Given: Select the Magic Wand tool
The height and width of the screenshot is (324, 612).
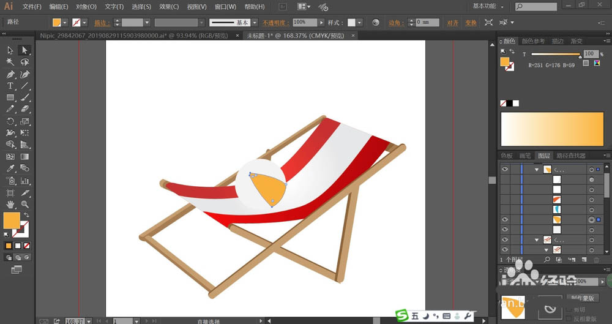Looking at the screenshot, I should coord(10,62).
